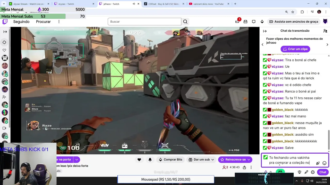Go to previous chat highlight with left chevron
This screenshot has height=185, width=330.
pos(262,45)
